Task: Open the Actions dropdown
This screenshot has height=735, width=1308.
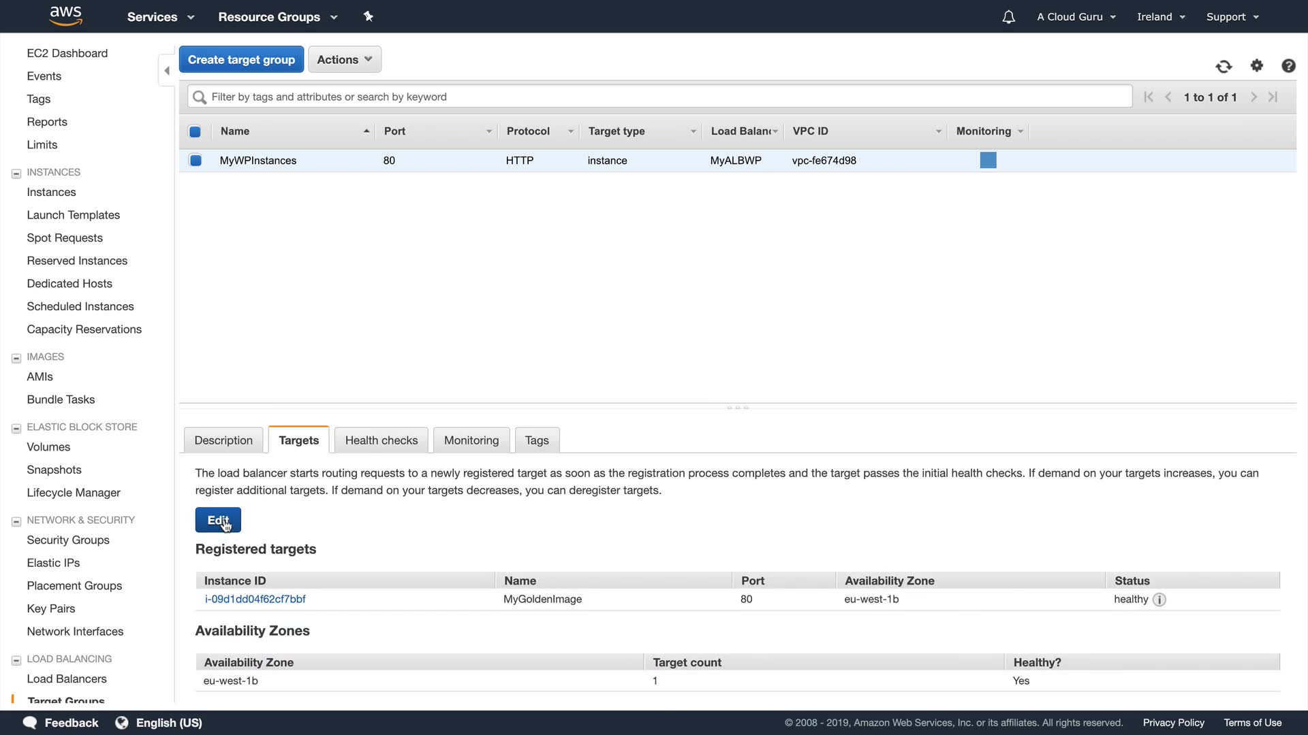Action: (344, 59)
